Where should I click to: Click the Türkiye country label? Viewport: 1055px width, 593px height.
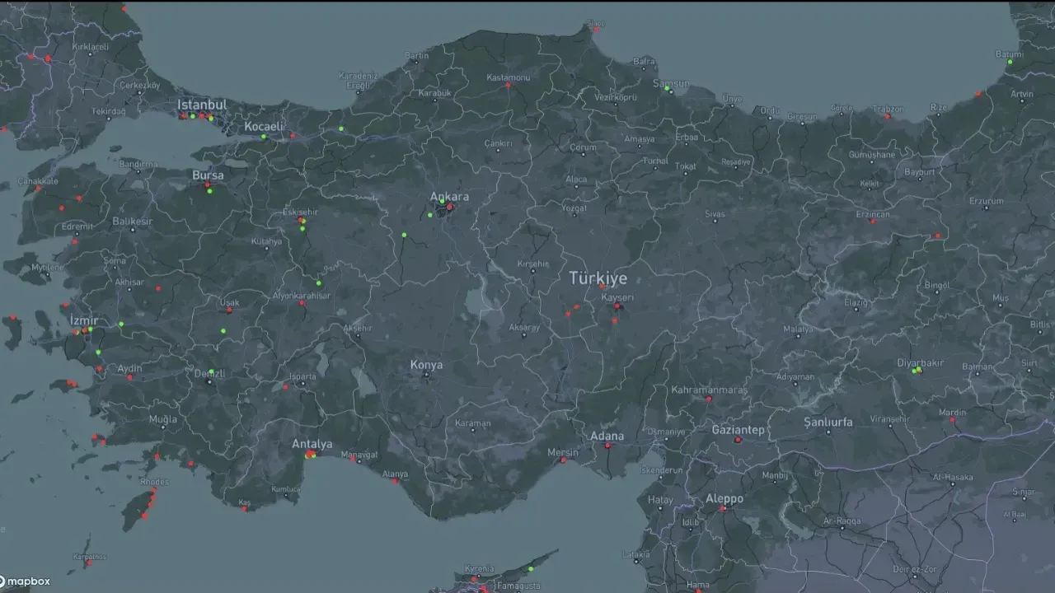598,278
